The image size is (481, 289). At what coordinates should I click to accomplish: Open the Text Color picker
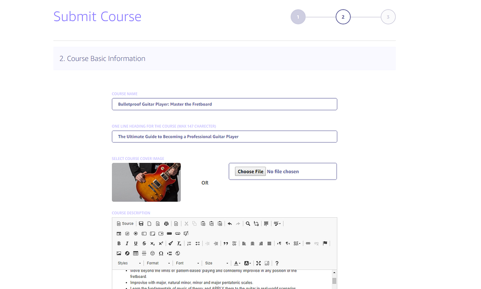(x=237, y=263)
